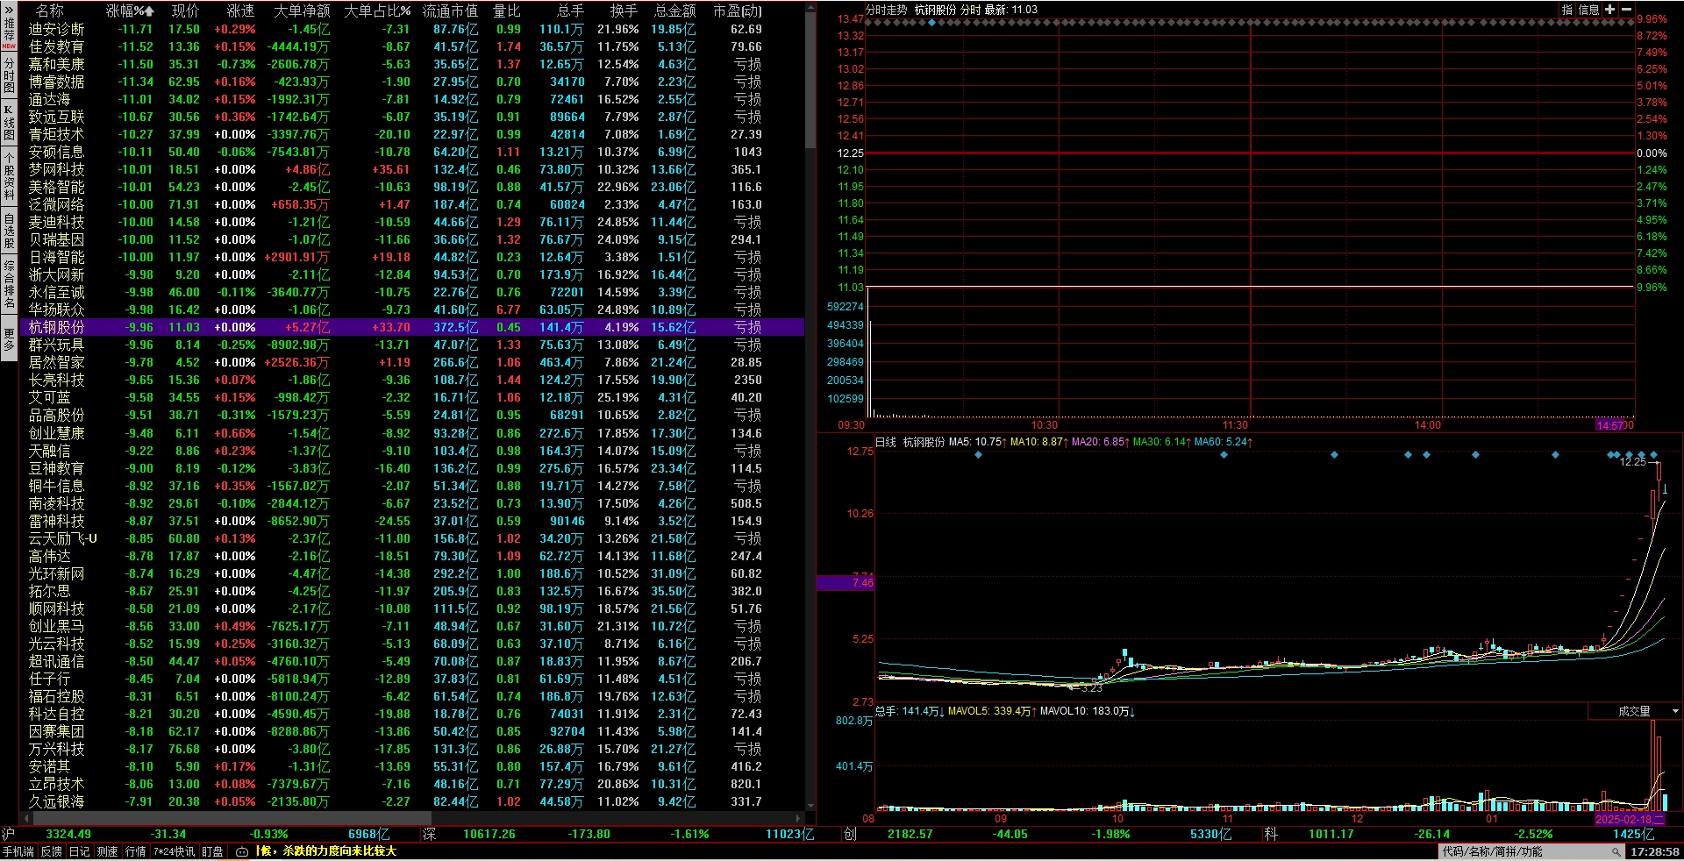Select the 梦网科技 row in stock list
The width and height of the screenshot is (1684, 861).
(x=57, y=169)
